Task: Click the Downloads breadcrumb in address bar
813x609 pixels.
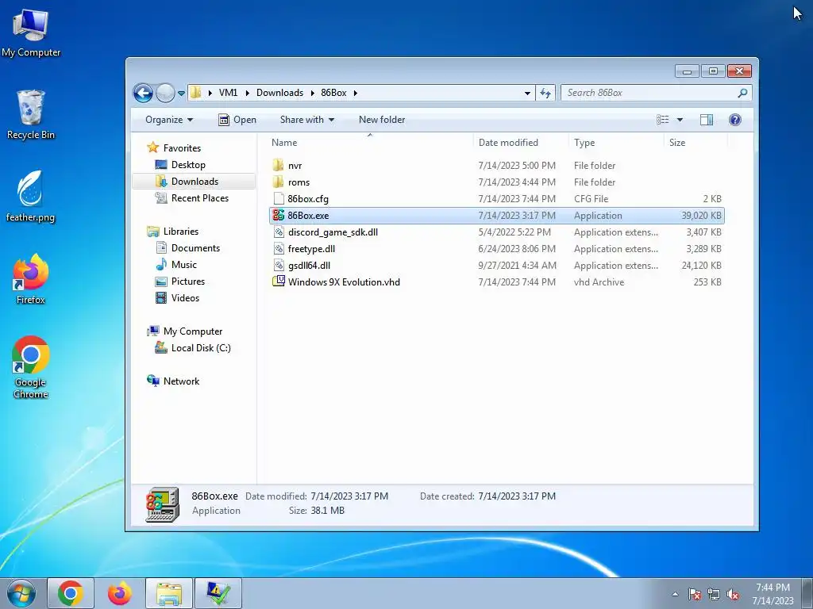Action: click(279, 93)
